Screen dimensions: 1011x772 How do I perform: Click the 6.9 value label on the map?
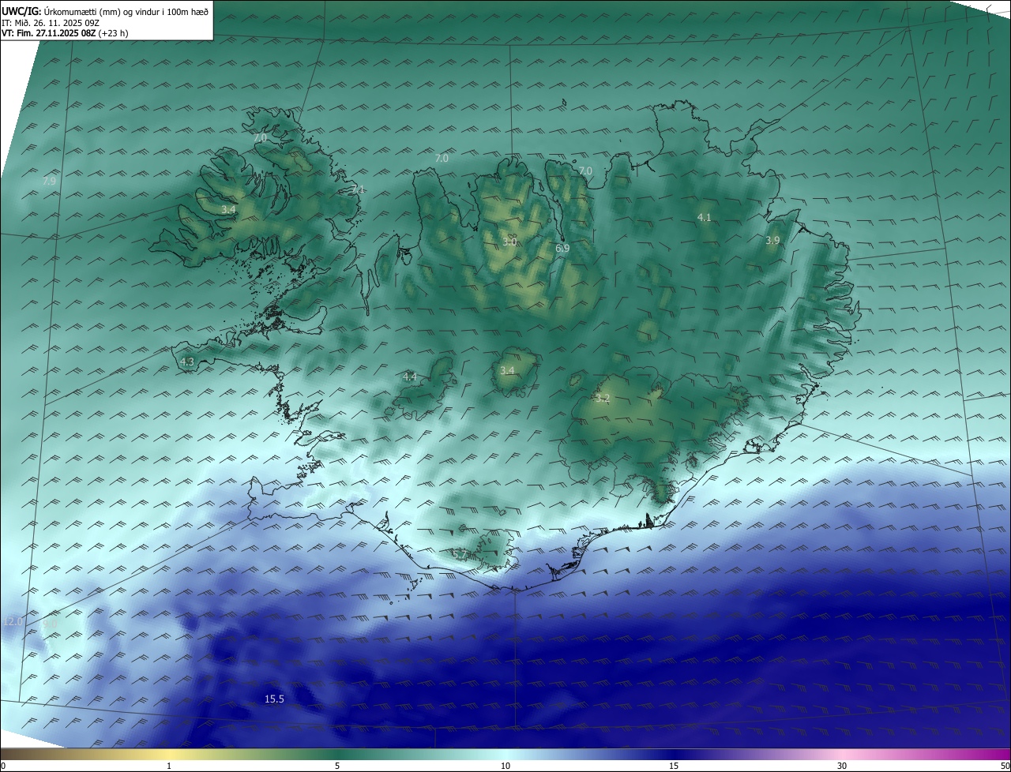point(562,248)
